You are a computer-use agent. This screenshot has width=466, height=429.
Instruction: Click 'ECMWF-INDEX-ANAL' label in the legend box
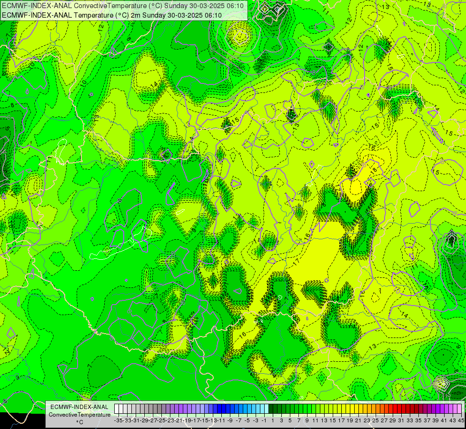point(79,407)
